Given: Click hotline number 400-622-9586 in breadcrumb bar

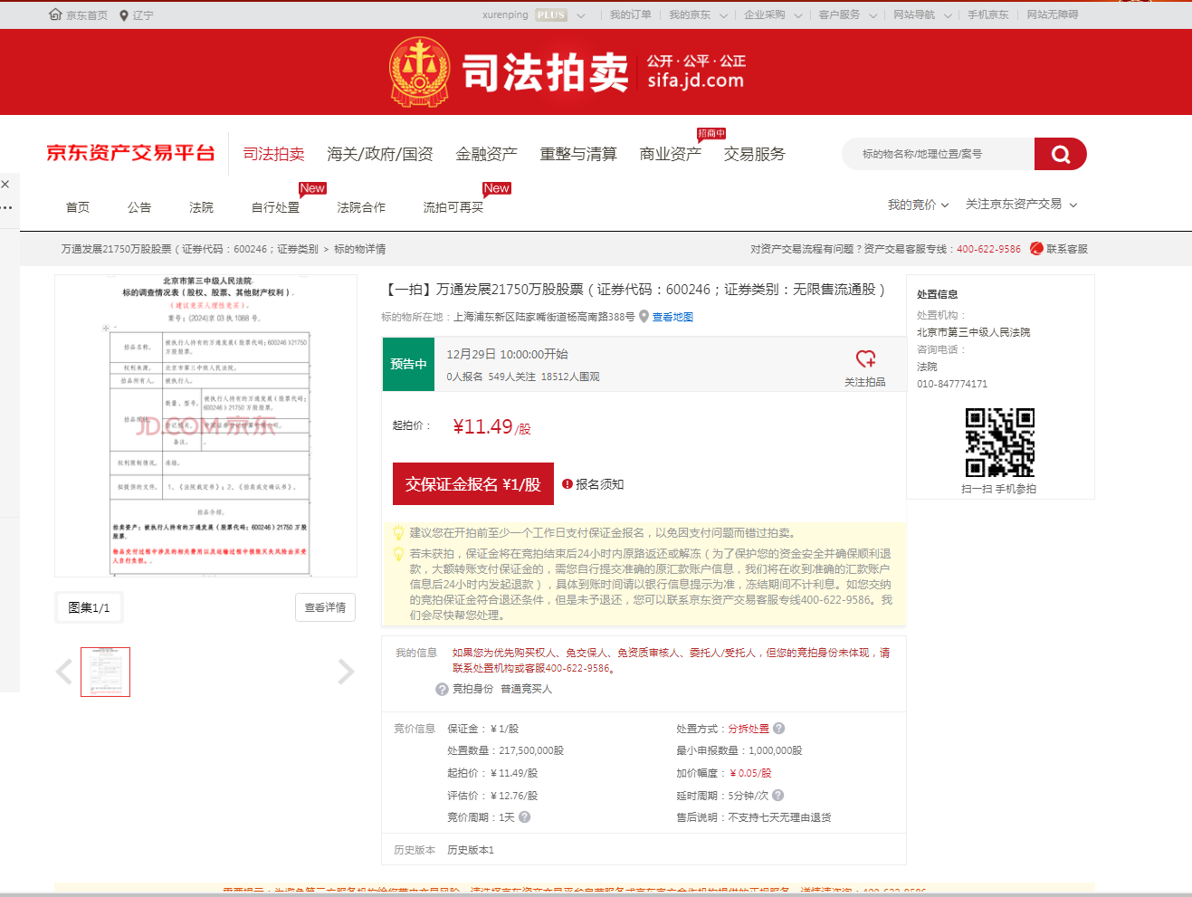Looking at the screenshot, I should pos(988,249).
